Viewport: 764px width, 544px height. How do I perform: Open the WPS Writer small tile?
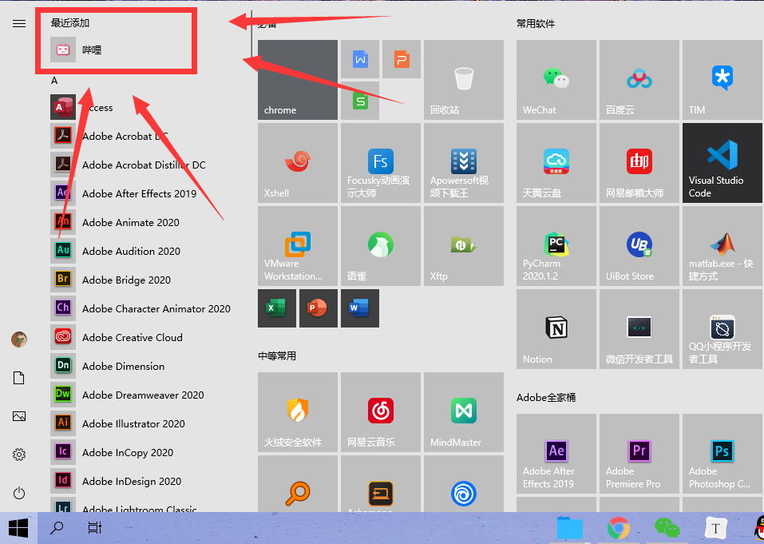pos(360,59)
